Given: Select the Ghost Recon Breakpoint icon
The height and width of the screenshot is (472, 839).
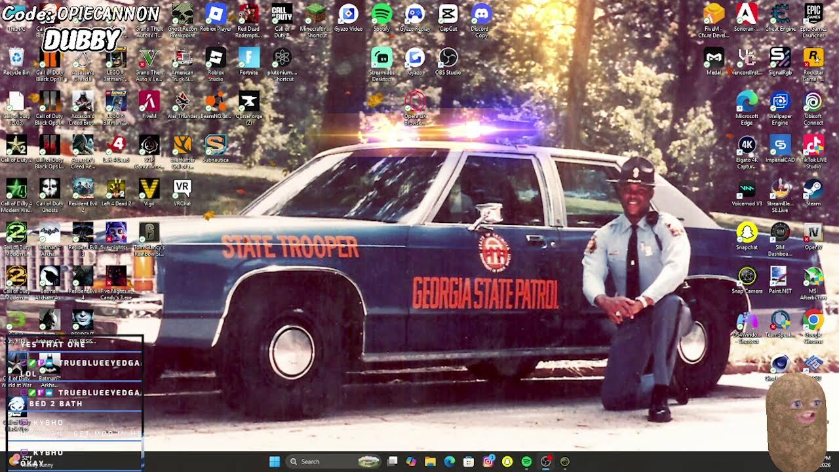Looking at the screenshot, I should [182, 21].
